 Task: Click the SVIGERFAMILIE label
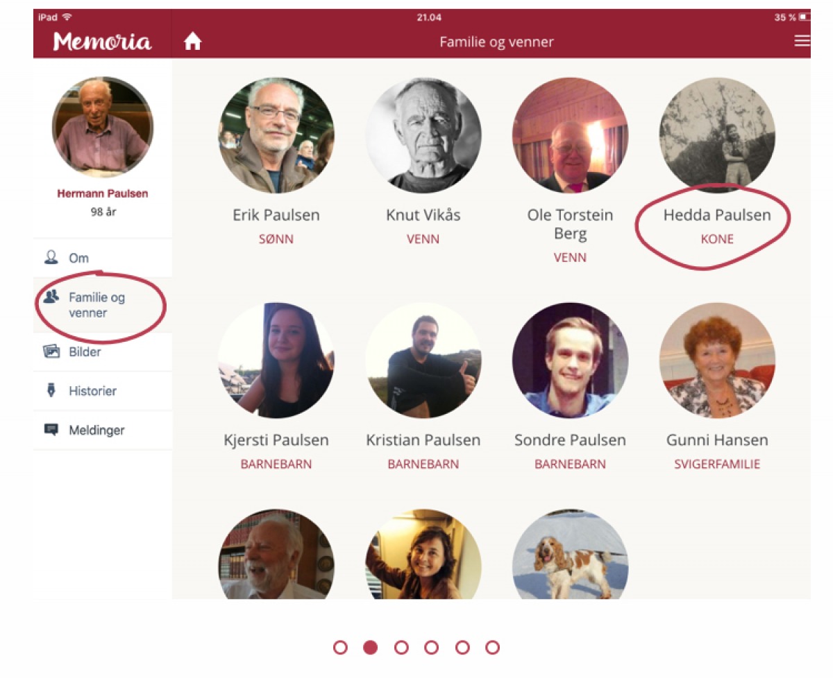click(717, 464)
